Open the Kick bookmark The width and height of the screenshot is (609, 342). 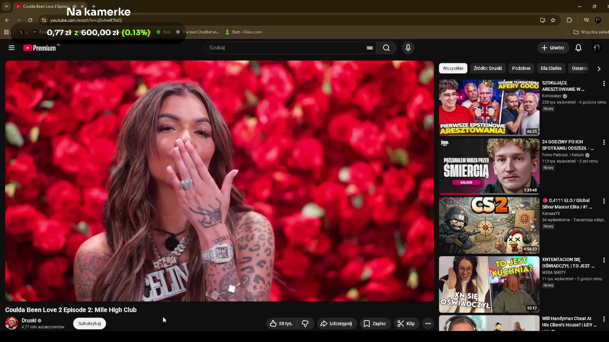pyautogui.click(x=163, y=32)
